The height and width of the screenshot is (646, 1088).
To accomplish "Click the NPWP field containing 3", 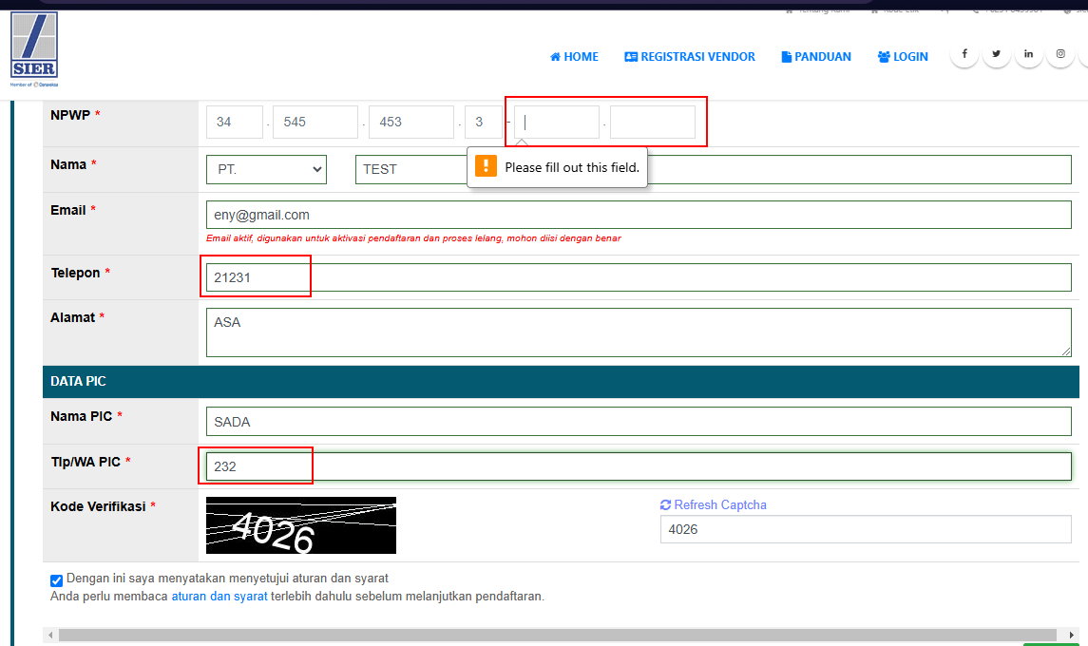I will point(484,123).
